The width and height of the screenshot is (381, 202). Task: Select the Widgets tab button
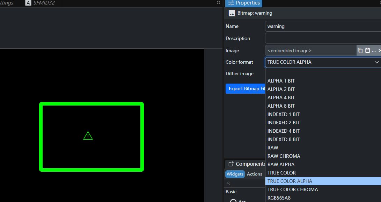pyautogui.click(x=235, y=174)
